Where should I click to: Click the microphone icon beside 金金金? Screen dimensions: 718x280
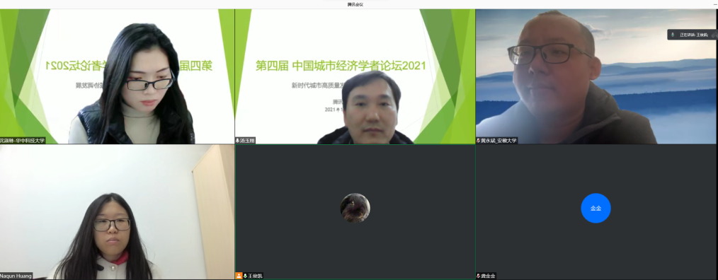point(479,276)
